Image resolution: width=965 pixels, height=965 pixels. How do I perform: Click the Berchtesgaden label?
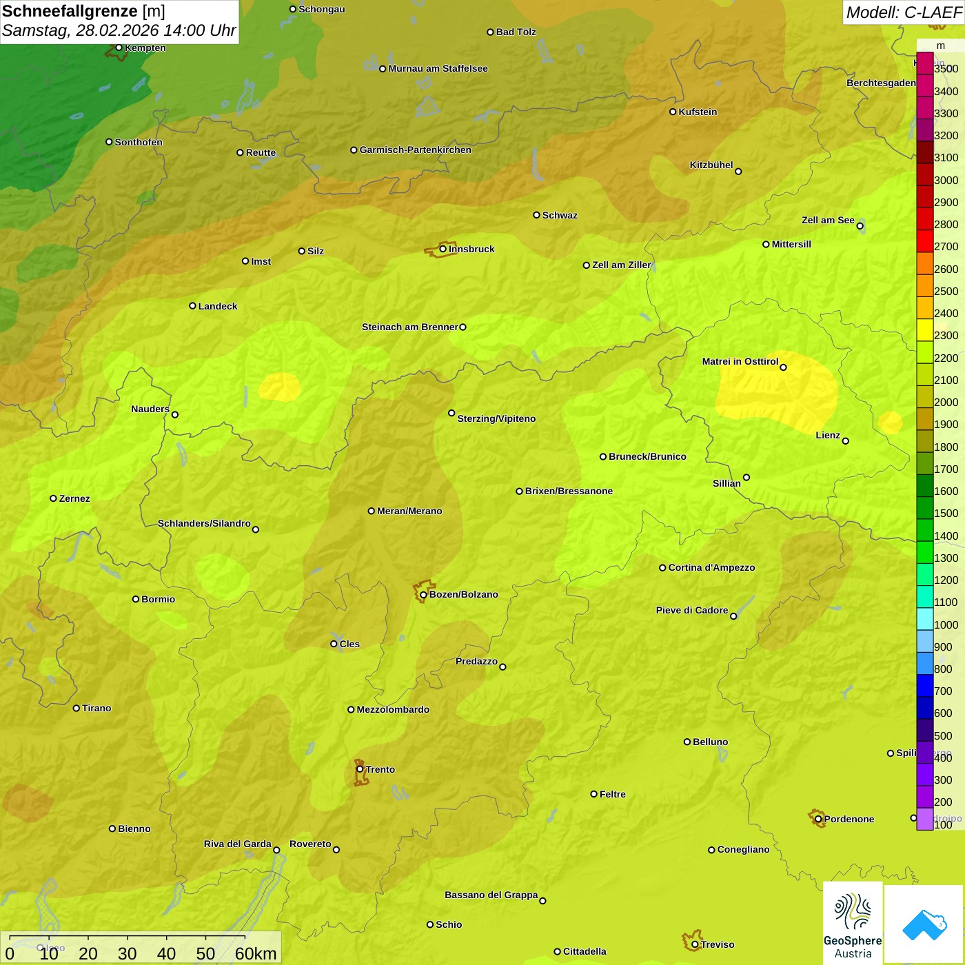882,83
